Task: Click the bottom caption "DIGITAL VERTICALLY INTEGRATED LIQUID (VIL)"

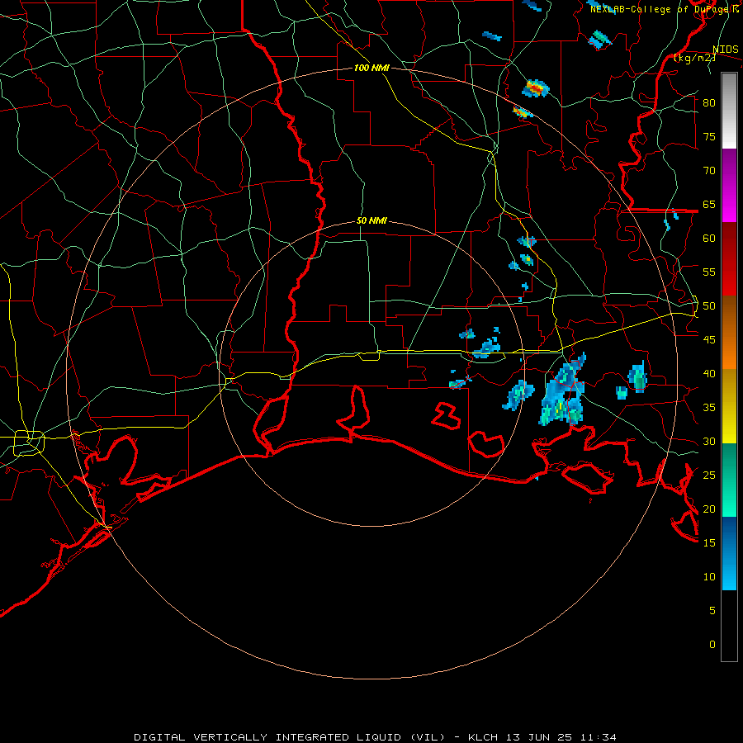Action: pyautogui.click(x=290, y=737)
